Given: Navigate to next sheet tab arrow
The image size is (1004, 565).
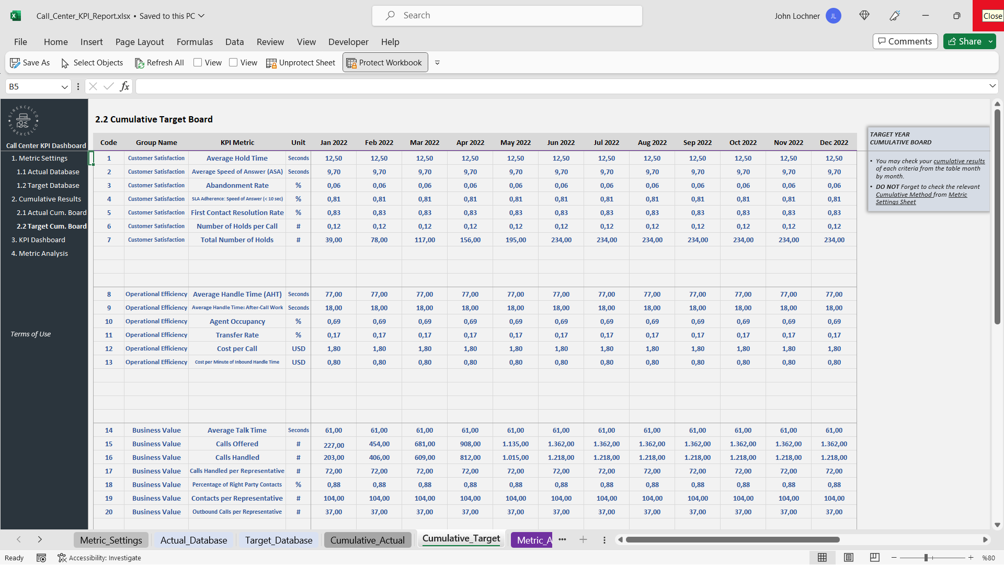Looking at the screenshot, I should click(40, 539).
